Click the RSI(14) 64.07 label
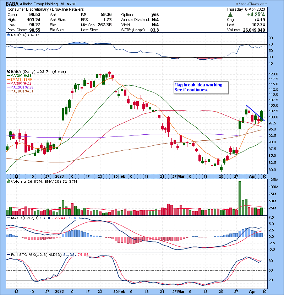This screenshot has height=295, width=284. pyautogui.click(x=25, y=35)
